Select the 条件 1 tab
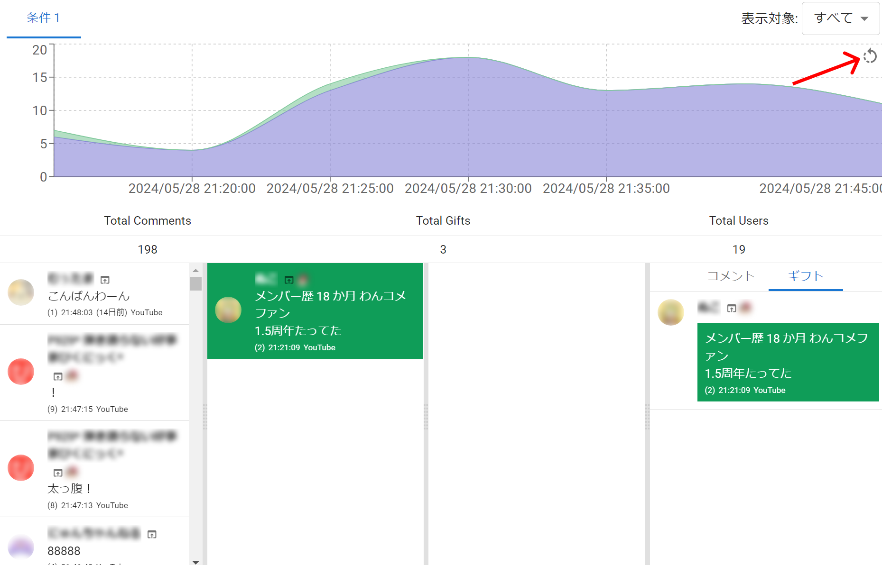 tap(43, 18)
